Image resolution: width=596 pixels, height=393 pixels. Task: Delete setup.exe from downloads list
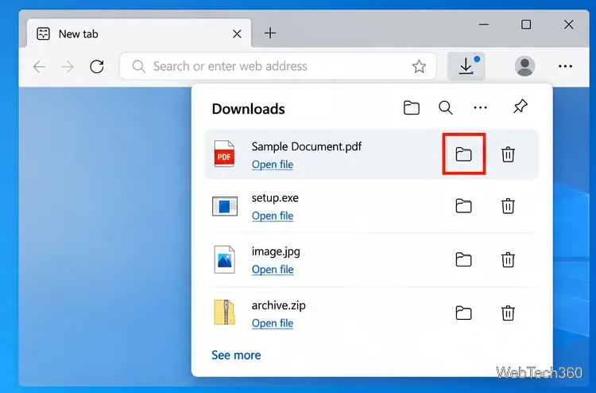tap(508, 206)
